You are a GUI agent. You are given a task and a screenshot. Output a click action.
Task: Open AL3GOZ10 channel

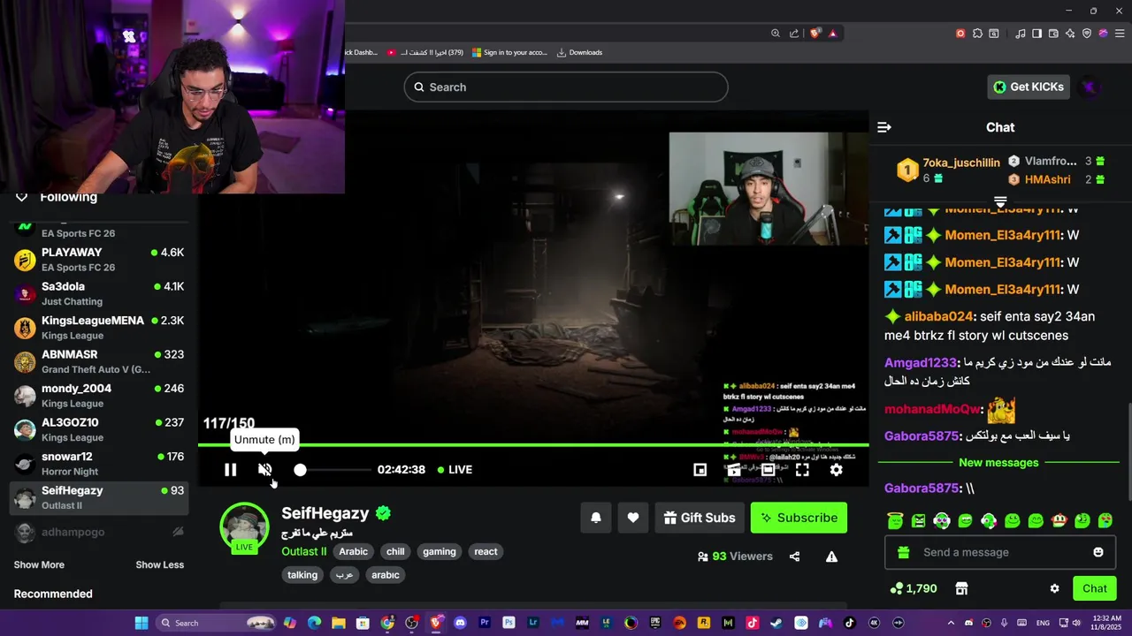pos(99,430)
